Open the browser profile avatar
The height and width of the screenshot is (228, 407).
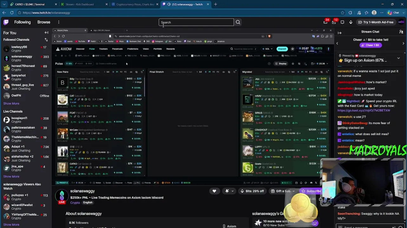pyautogui.click(x=374, y=13)
